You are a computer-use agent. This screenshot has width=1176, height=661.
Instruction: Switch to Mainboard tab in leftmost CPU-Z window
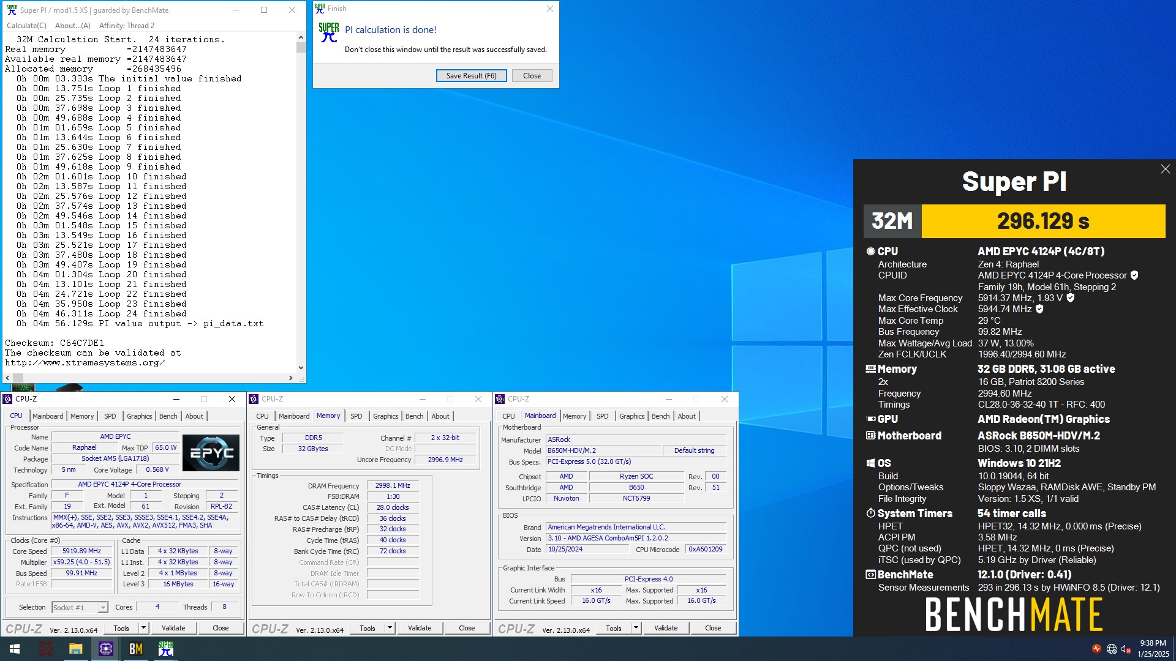48,416
